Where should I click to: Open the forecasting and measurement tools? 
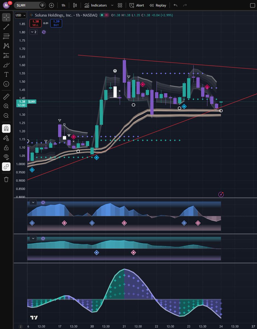[x=6, y=55]
